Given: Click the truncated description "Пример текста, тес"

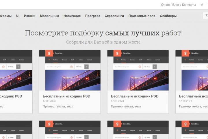Looking at the screenshot, I should [x=193, y=106].
